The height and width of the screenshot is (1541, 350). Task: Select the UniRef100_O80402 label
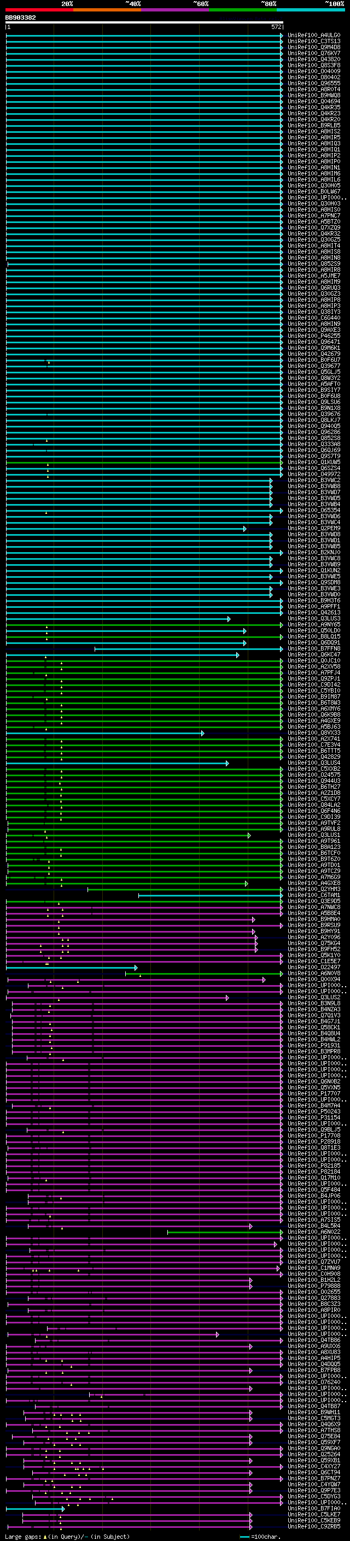tap(313, 77)
